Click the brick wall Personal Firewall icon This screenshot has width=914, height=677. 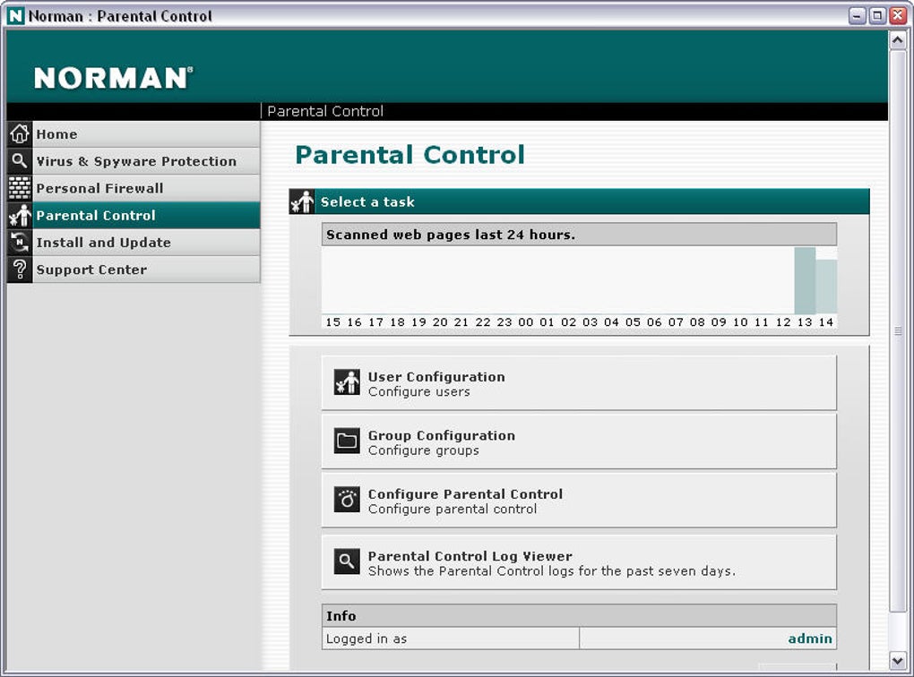tap(19, 188)
